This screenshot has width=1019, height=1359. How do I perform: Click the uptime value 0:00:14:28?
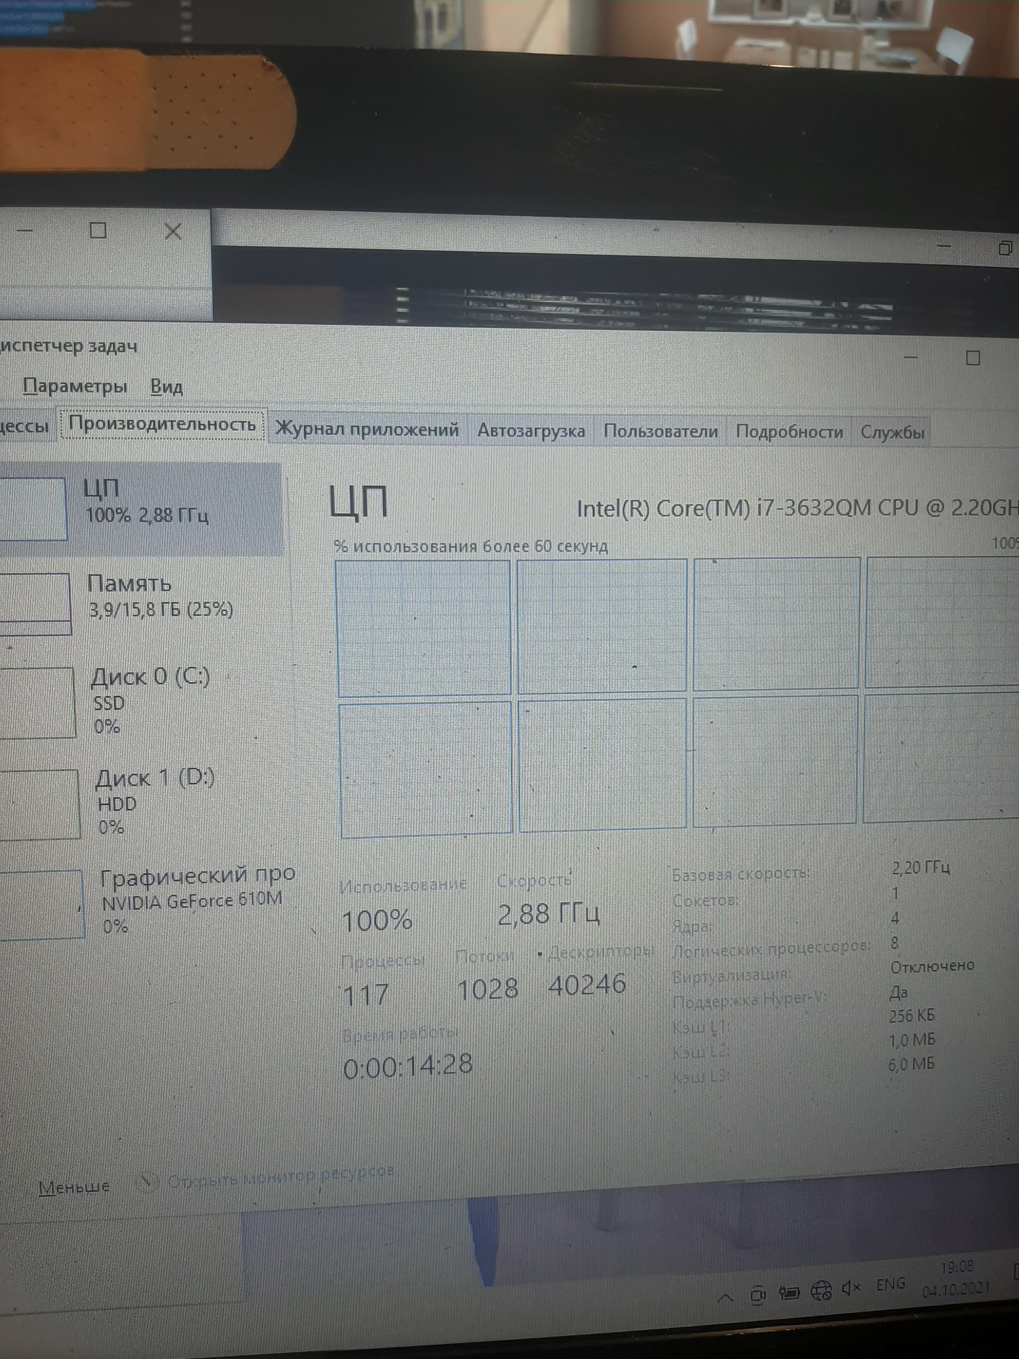pyautogui.click(x=408, y=1066)
